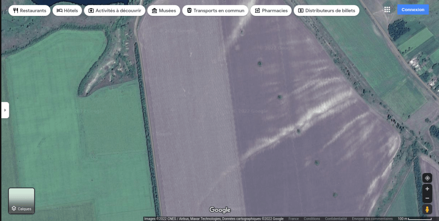Screen dimensions: 439x221
Task: Select the Street View pegman
Action: click(427, 209)
